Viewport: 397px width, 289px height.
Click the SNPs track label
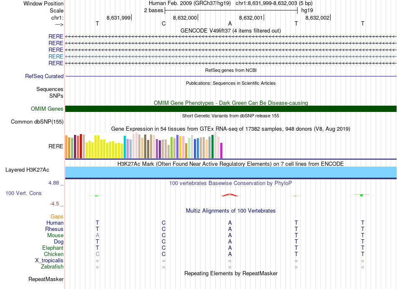[x=56, y=96]
